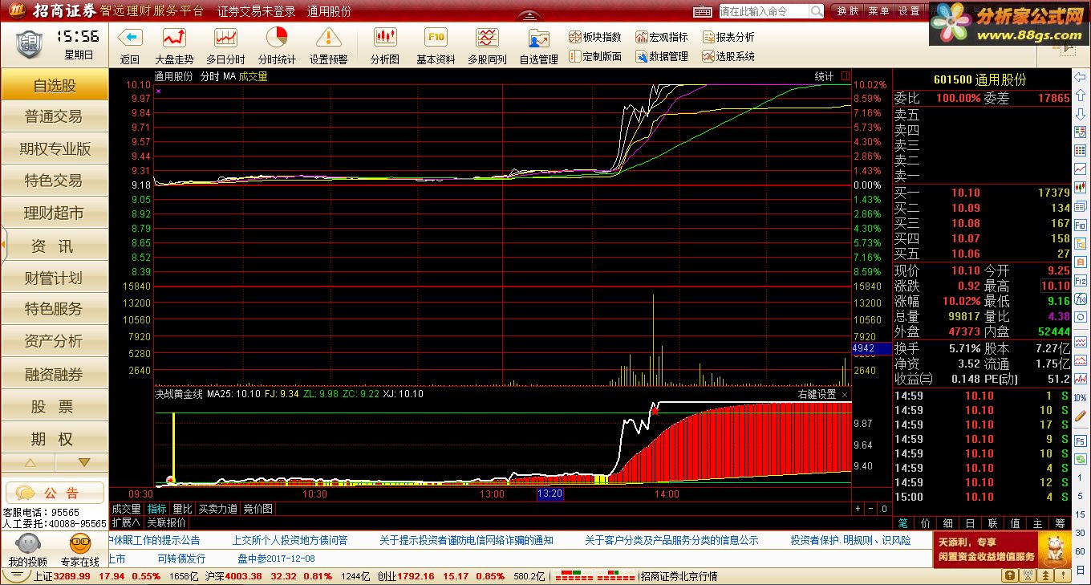Click the F5 icon in right toolbar
The height and width of the screenshot is (585, 1091).
click(x=1081, y=440)
